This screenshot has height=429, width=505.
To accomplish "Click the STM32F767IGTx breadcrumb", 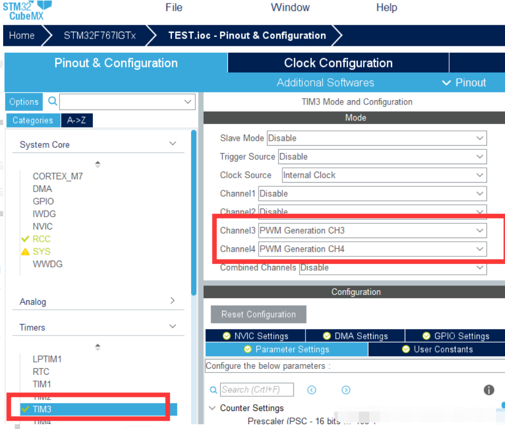I will coord(100,35).
